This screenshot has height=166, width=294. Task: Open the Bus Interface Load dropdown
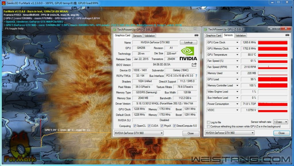click(237, 98)
